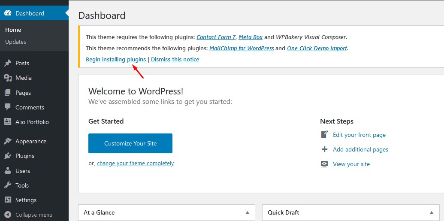Collapse the Quick Draft panel
Viewport: 444px width, 221px height.
tap(431, 212)
